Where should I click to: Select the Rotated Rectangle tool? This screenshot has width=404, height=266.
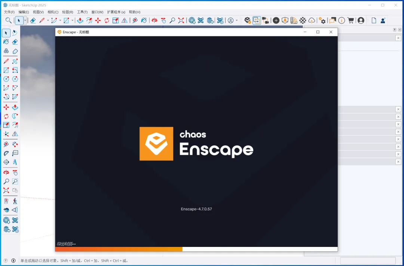(15, 70)
